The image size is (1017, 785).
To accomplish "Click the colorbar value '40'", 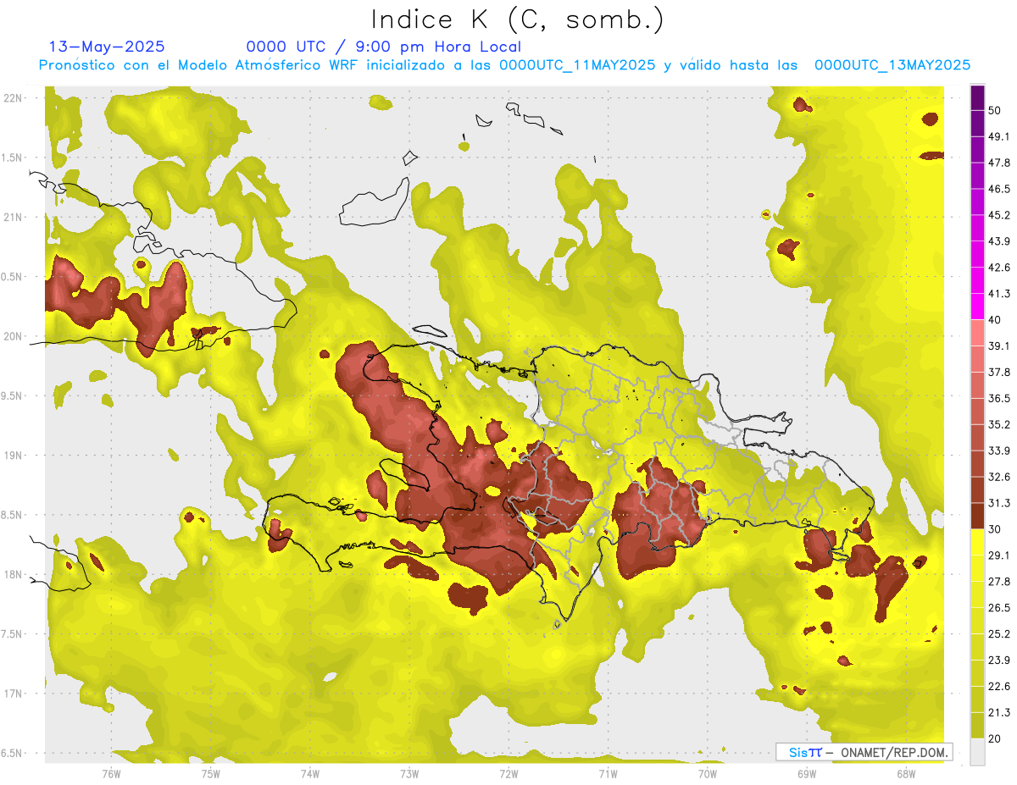I will coord(994,320).
